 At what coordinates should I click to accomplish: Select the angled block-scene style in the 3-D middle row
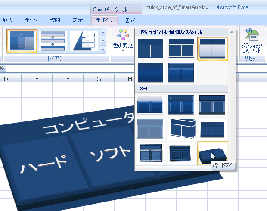tap(181, 129)
